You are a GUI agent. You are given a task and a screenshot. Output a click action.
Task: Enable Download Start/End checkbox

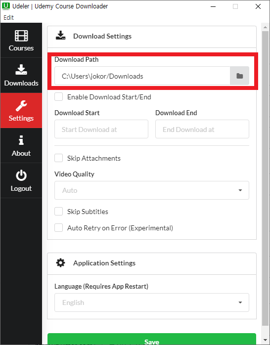(x=59, y=97)
